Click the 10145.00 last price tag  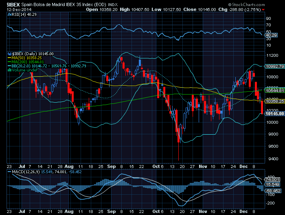point(275,114)
